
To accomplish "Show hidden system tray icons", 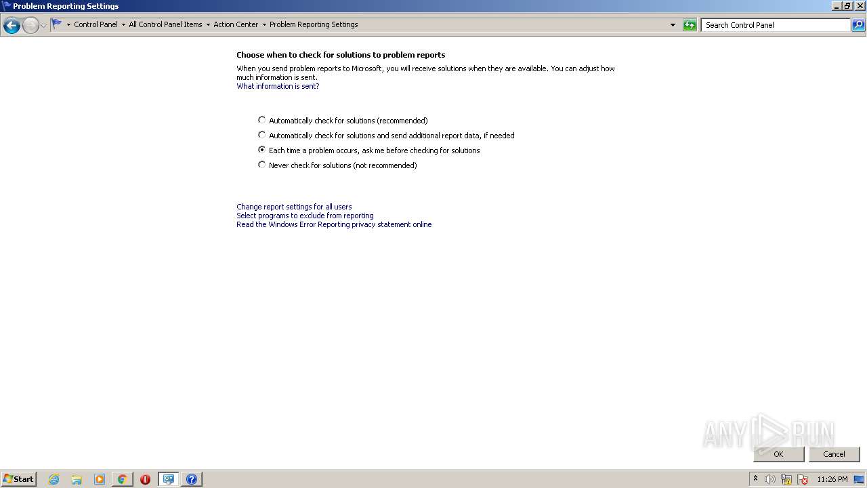I will (x=755, y=479).
